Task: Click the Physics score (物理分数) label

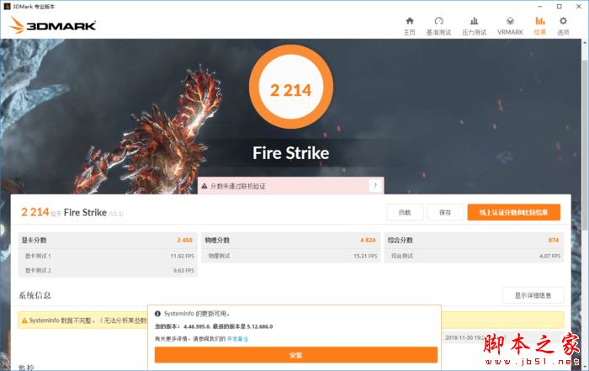Action: click(x=217, y=240)
